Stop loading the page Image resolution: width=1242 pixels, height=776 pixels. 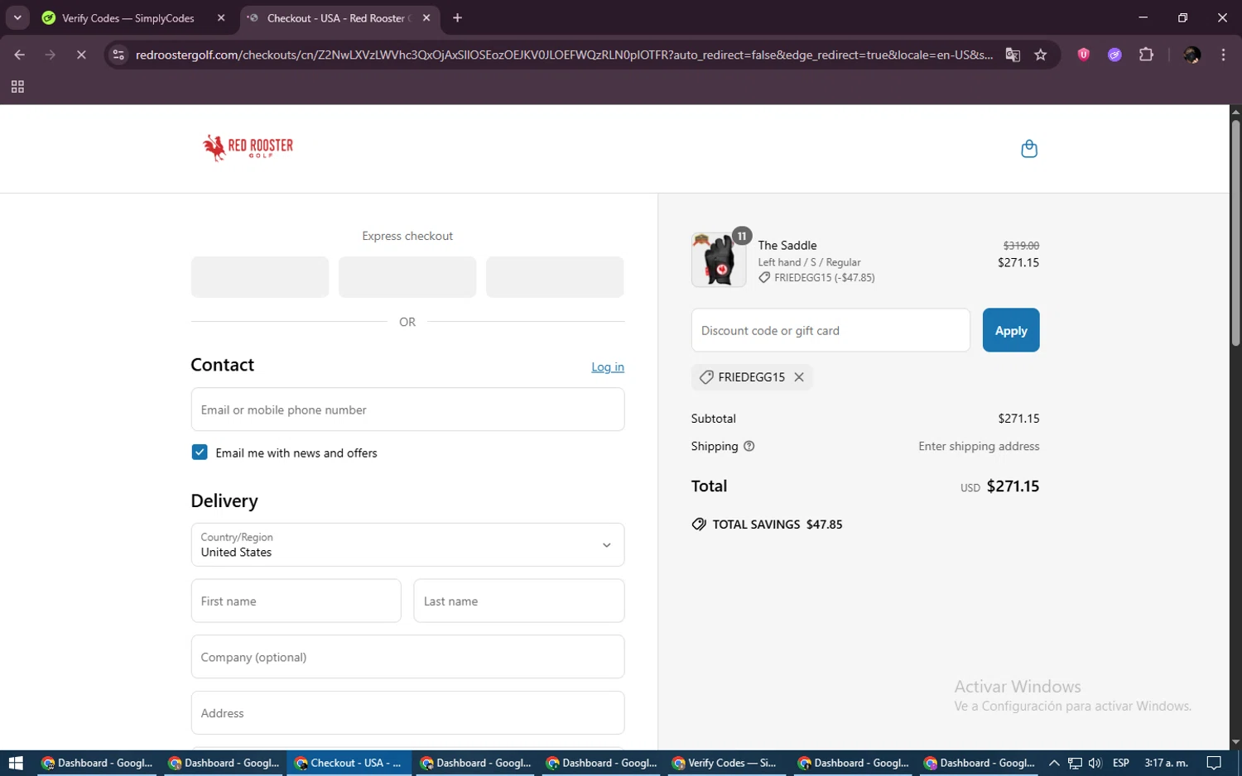click(x=81, y=55)
